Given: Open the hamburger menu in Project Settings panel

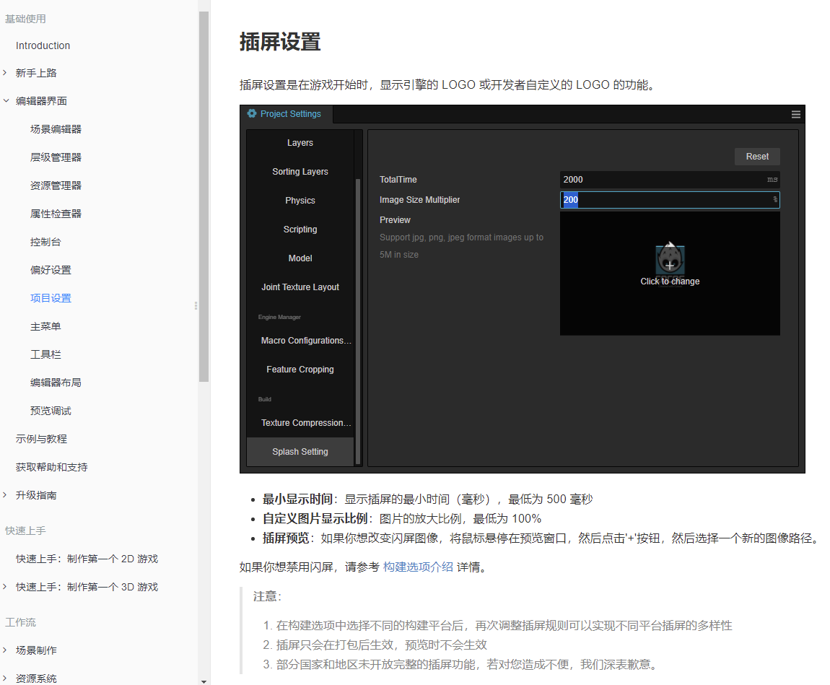Looking at the screenshot, I should tap(795, 114).
